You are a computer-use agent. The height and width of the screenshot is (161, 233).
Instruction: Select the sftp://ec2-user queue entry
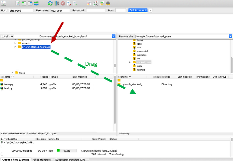19,142
